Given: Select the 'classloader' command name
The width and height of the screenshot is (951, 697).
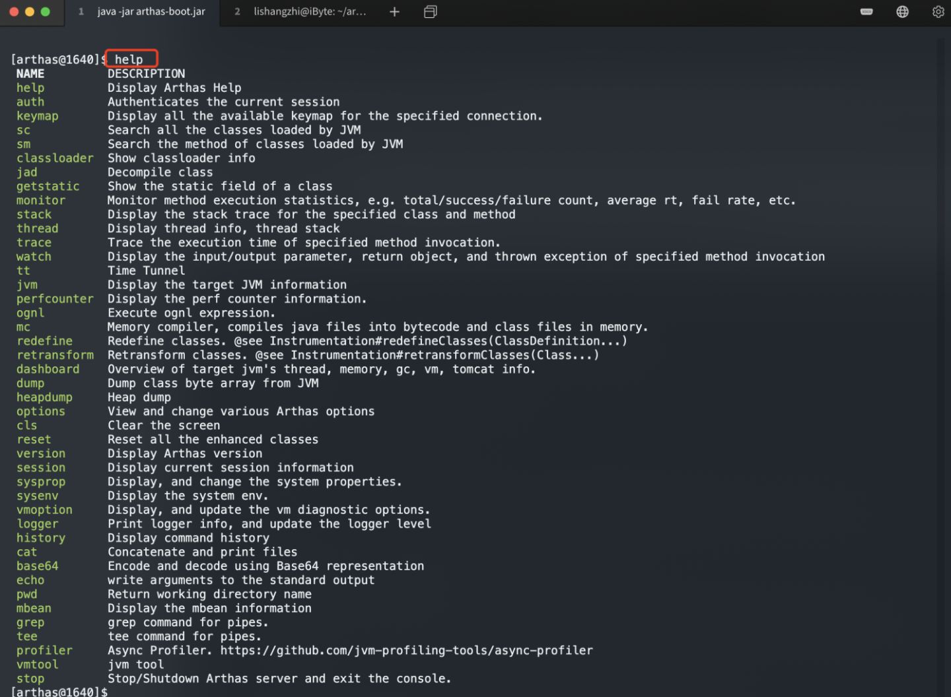Looking at the screenshot, I should point(55,158).
